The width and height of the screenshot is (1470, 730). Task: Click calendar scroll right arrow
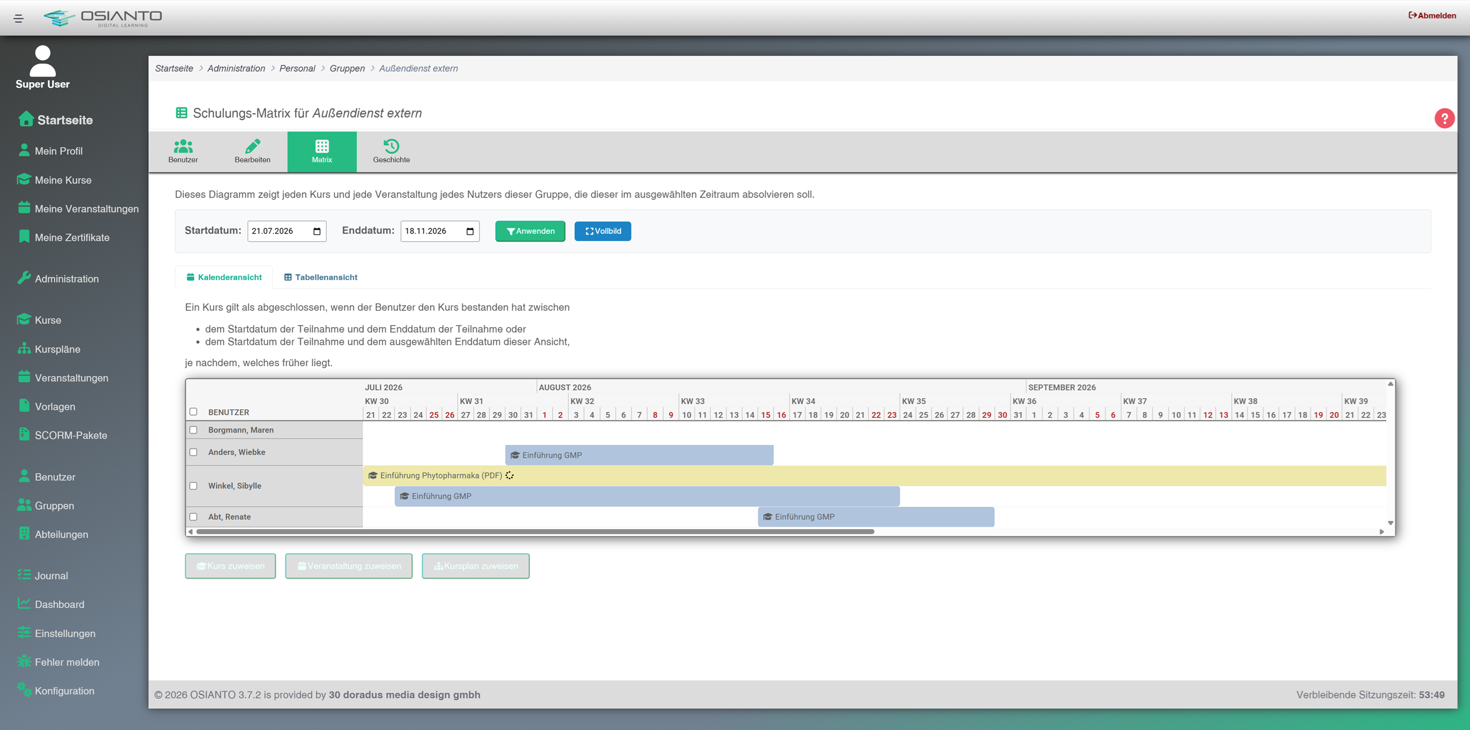point(1382,531)
